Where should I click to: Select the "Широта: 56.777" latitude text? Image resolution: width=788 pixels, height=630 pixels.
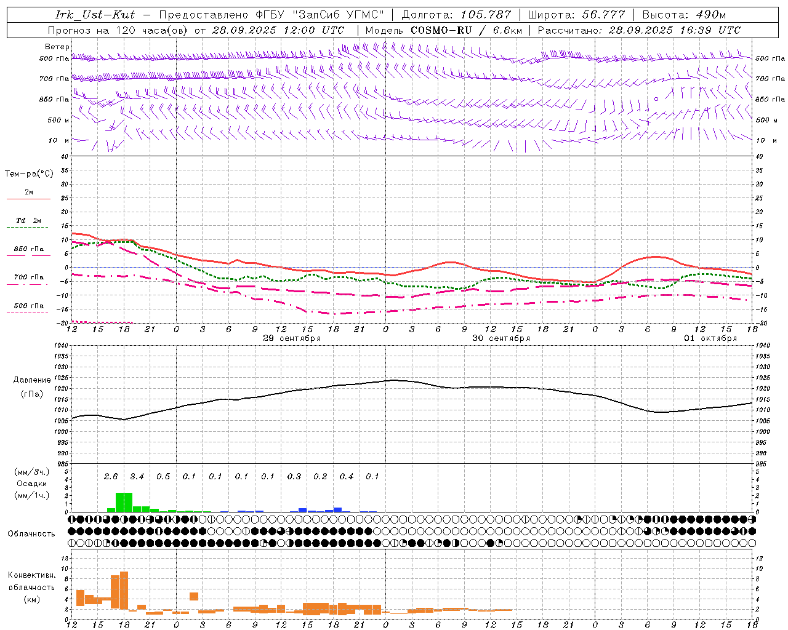point(576,15)
